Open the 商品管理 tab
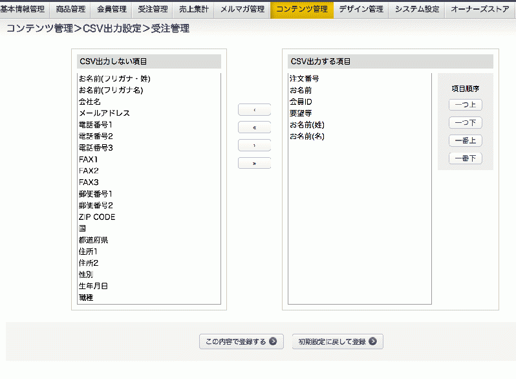This screenshot has width=516, height=379. (x=70, y=10)
